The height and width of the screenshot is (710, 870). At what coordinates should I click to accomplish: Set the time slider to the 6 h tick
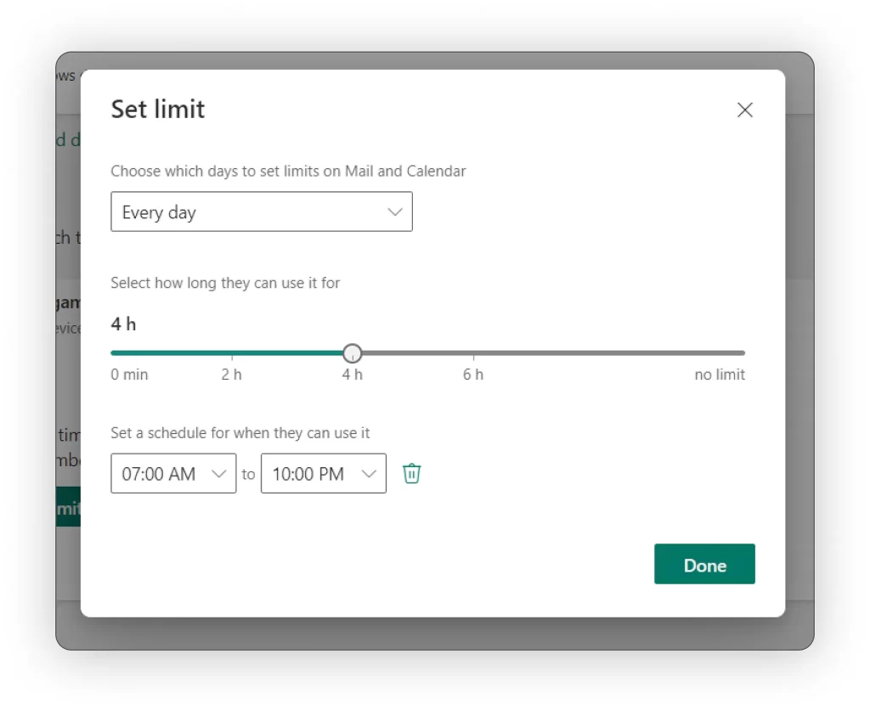point(473,353)
